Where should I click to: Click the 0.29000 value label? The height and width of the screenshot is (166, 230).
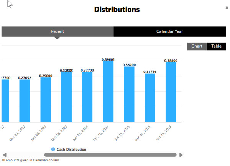[46, 76]
